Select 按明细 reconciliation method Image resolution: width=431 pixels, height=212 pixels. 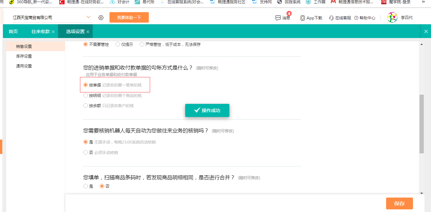click(x=86, y=95)
